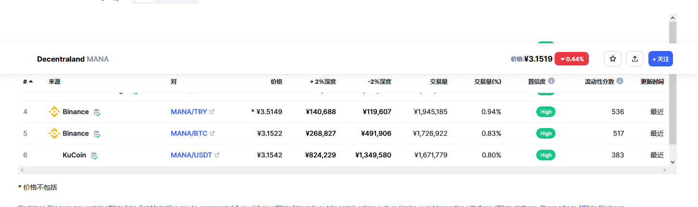Click verified reserve icon beside KuCoin

[94, 155]
